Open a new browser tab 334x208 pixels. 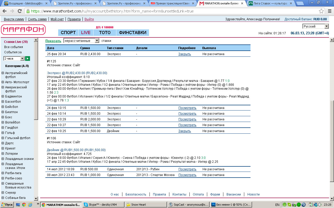(x=301, y=3)
